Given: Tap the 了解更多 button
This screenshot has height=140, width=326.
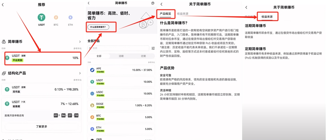Looking at the screenshot, I should (x=42, y=127).
